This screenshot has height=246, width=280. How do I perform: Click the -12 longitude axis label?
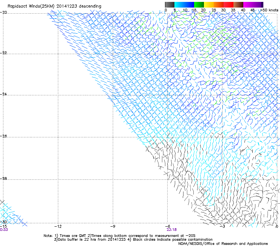pos(58,226)
